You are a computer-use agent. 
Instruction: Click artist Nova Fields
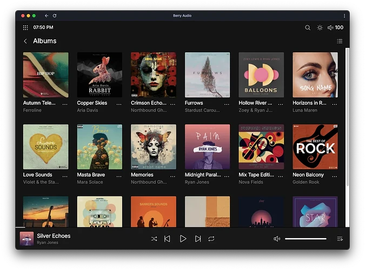point(251,182)
